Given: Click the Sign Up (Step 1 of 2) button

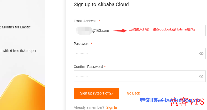Looking at the screenshot, I should (96, 93).
